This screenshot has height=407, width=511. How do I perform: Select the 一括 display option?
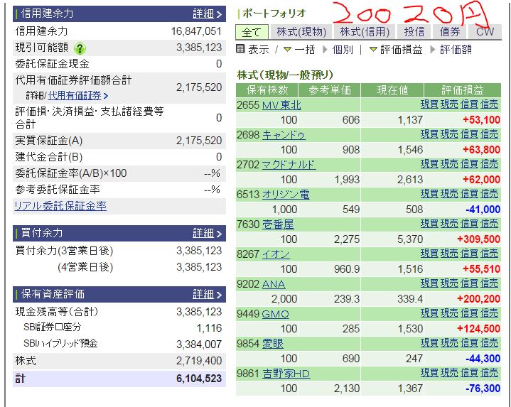pyautogui.click(x=304, y=50)
